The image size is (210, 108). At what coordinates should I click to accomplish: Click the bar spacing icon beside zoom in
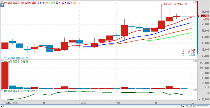[x=194, y=106]
